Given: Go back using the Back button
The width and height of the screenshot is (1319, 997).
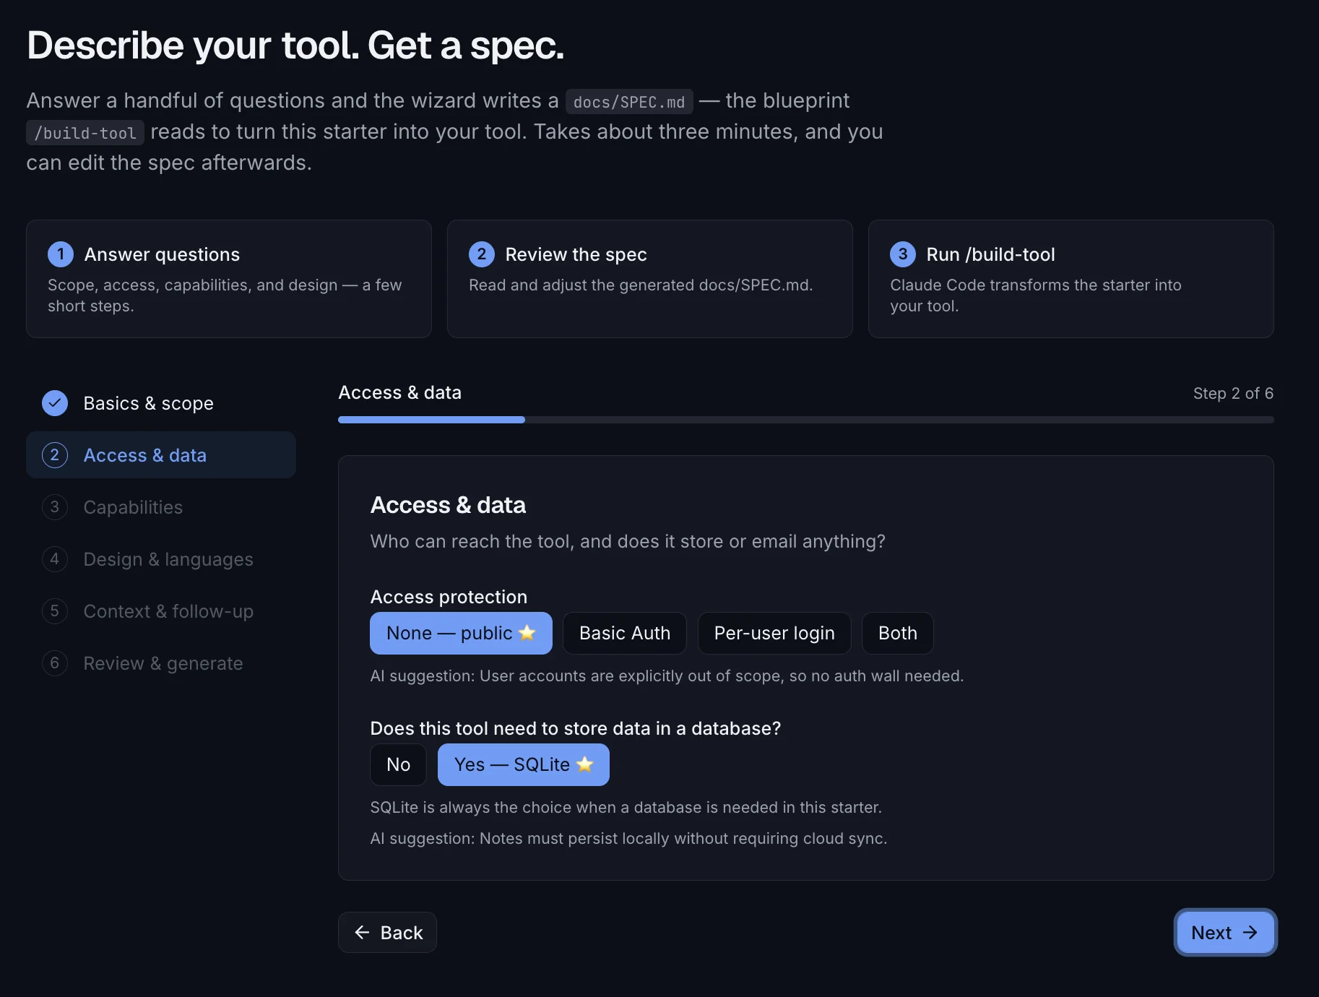Looking at the screenshot, I should click(388, 933).
